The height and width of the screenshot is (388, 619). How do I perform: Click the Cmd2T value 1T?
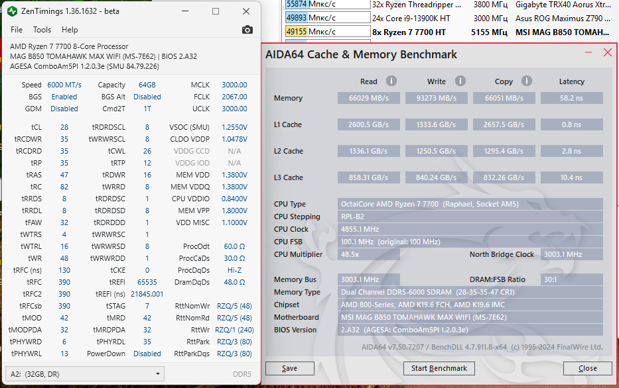click(147, 109)
